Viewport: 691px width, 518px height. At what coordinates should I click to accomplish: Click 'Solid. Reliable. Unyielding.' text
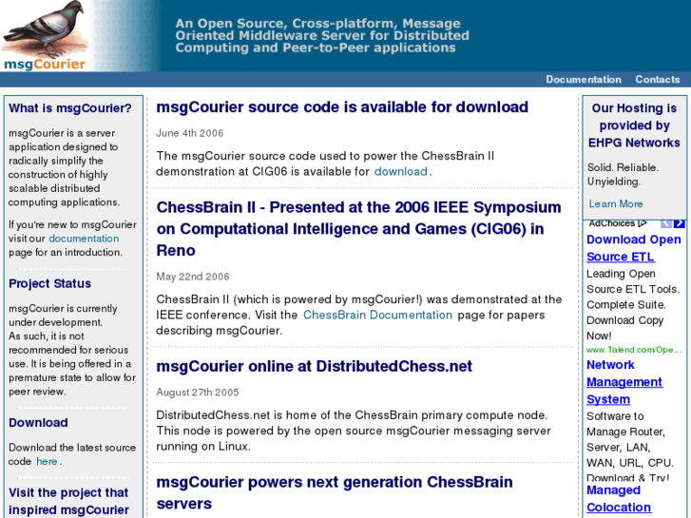point(623,175)
